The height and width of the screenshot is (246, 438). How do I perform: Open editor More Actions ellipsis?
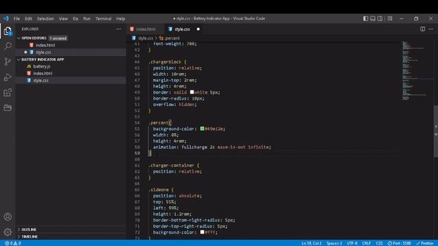click(430, 29)
